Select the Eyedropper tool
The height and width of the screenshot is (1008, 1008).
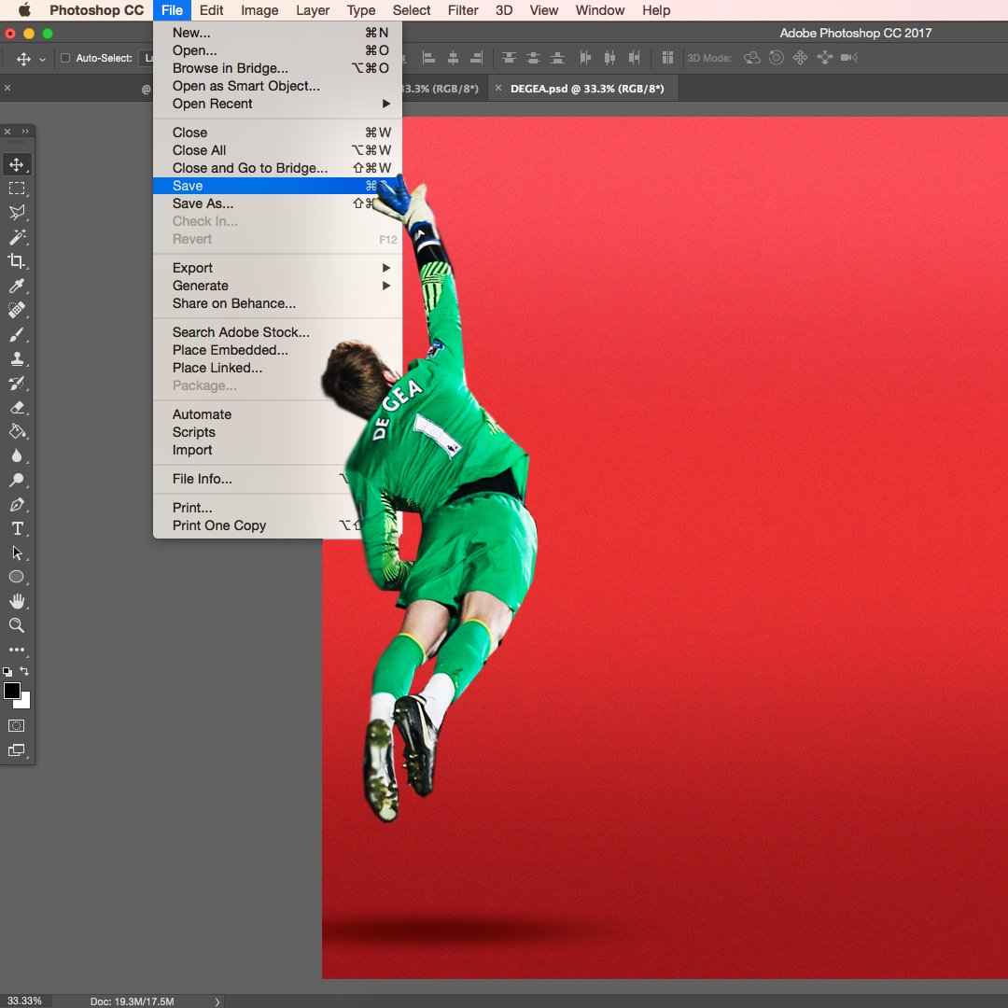coord(17,286)
